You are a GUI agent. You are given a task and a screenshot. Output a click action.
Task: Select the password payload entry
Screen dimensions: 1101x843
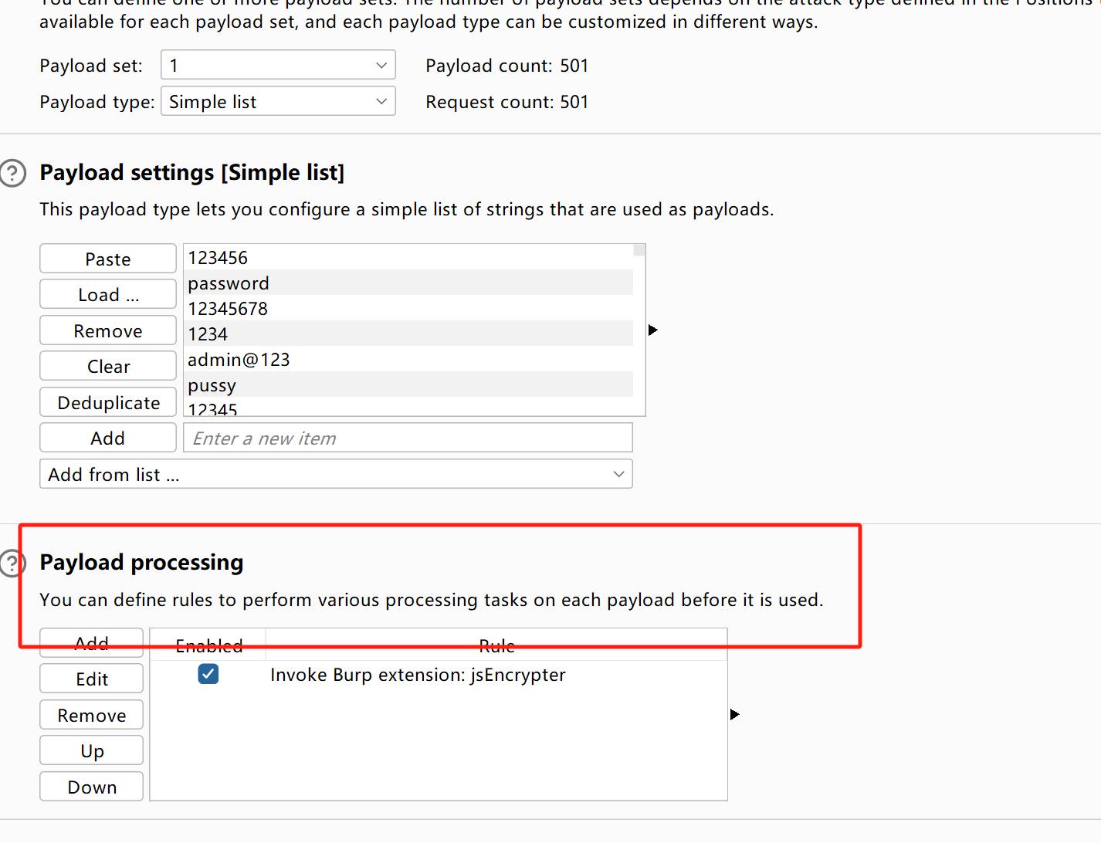[408, 283]
